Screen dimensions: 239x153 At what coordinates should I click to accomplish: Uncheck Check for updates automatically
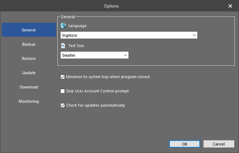point(62,105)
